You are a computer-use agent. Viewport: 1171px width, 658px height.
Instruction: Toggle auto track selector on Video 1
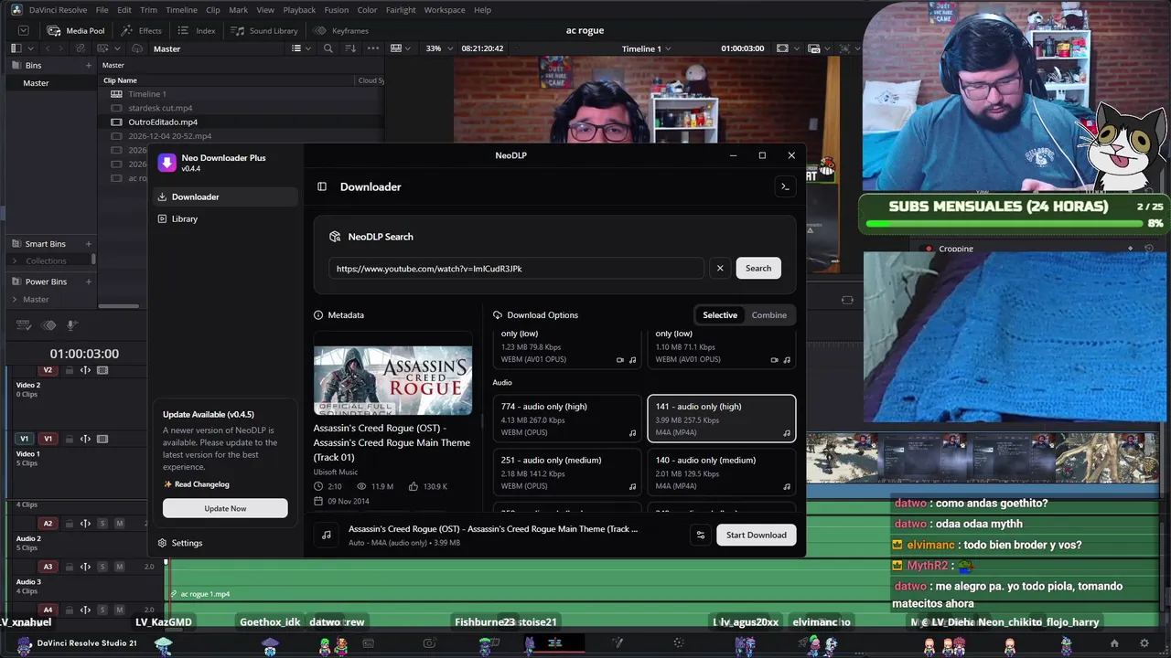click(85, 439)
